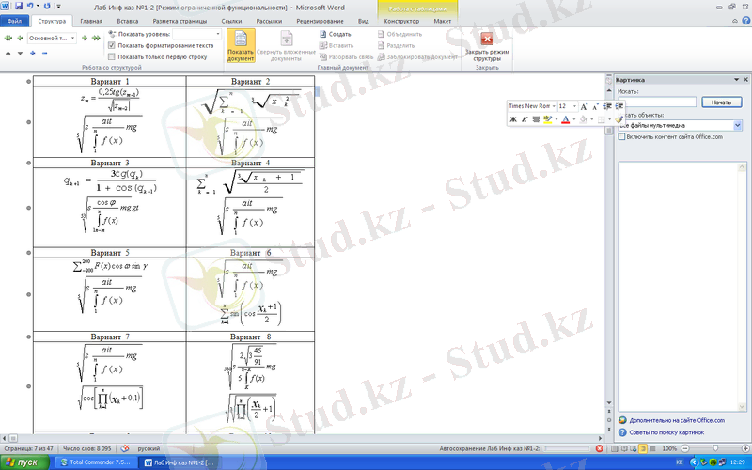Screen dimensions: 752x470
Task: Click Страница: 7 из 47 status text
Action: (x=28, y=449)
